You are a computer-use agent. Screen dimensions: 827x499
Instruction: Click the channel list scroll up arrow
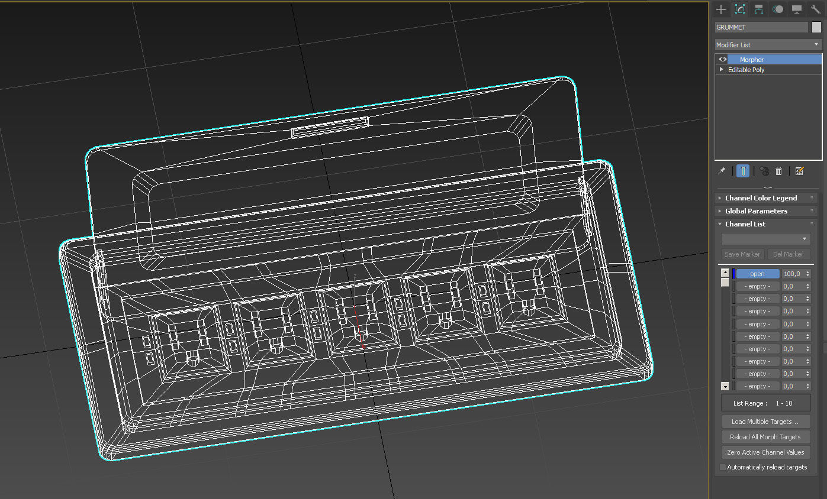[725, 273]
